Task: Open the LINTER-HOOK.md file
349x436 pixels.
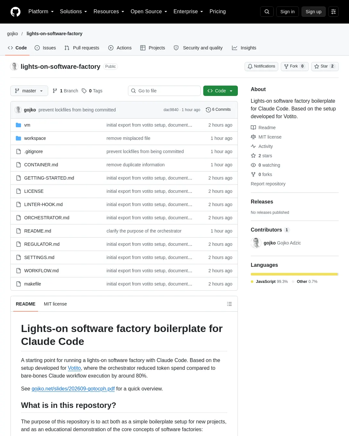Action: 43,204
